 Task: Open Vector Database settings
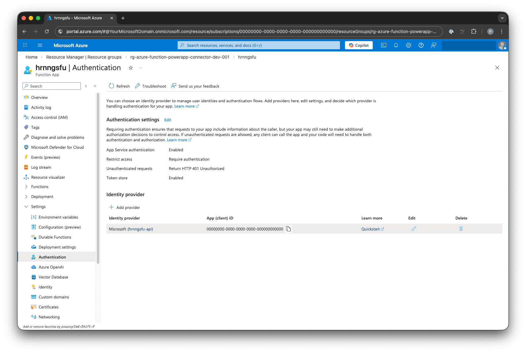53,277
